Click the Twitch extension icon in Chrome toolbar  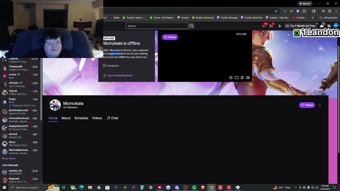pos(298,11)
